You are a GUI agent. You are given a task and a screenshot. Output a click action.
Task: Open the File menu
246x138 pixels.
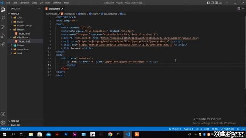click(8, 3)
